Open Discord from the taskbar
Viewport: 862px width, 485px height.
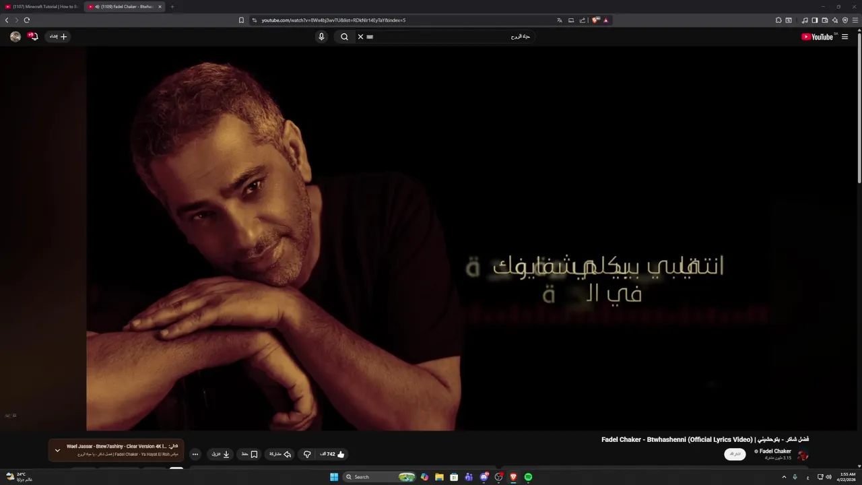tap(484, 477)
